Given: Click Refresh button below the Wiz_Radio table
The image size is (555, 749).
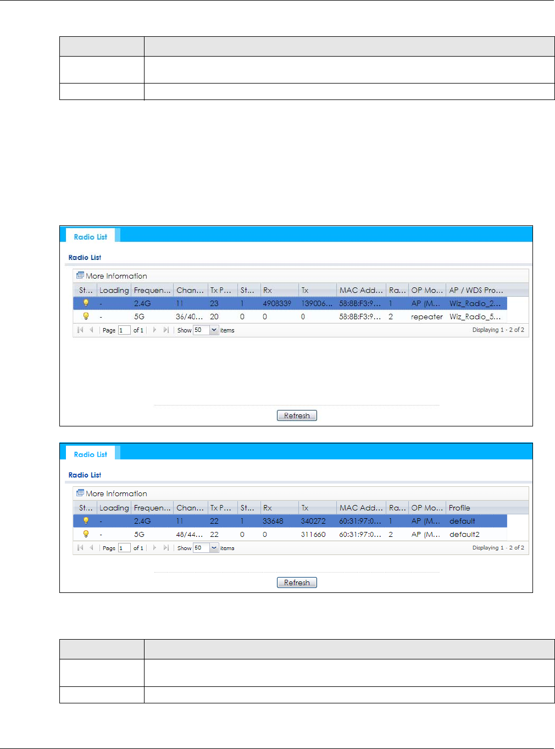Looking at the screenshot, I should pyautogui.click(x=297, y=415).
